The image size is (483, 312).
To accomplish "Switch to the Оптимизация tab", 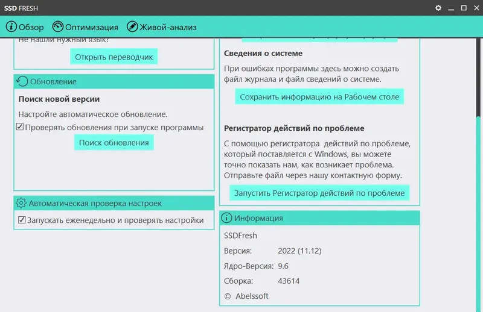I will (x=85, y=27).
